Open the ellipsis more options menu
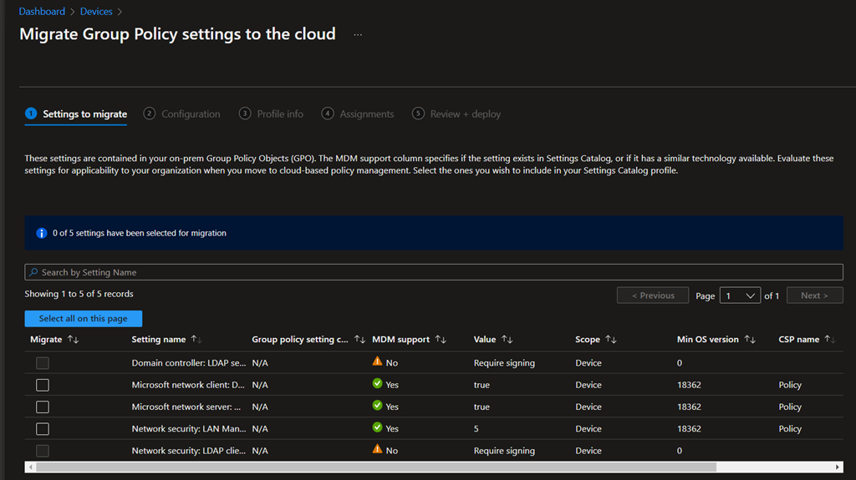This screenshot has width=856, height=480. click(358, 35)
